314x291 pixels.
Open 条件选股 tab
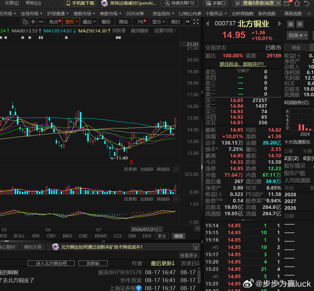tap(267, 14)
